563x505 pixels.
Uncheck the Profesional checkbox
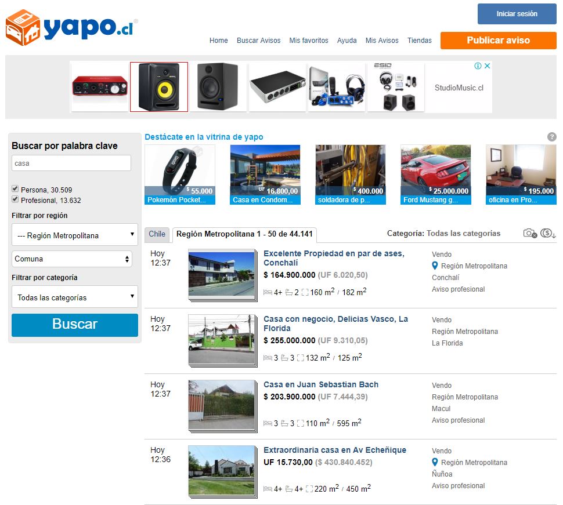[x=15, y=199]
